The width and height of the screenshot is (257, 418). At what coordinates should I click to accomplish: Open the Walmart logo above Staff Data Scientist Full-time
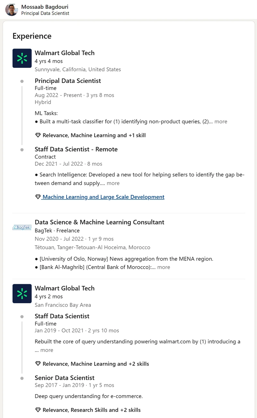22,294
